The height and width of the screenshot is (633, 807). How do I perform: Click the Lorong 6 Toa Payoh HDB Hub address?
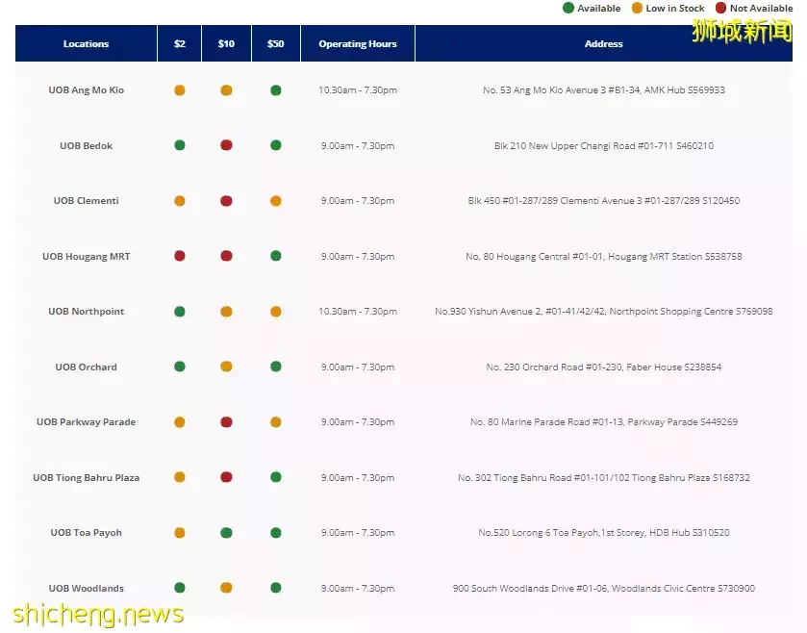(x=604, y=533)
